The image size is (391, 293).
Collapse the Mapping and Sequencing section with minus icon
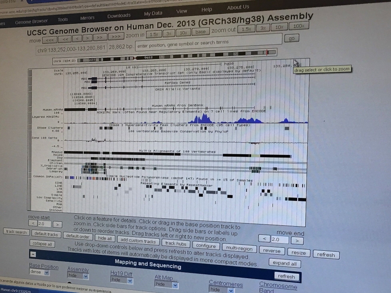(33, 254)
